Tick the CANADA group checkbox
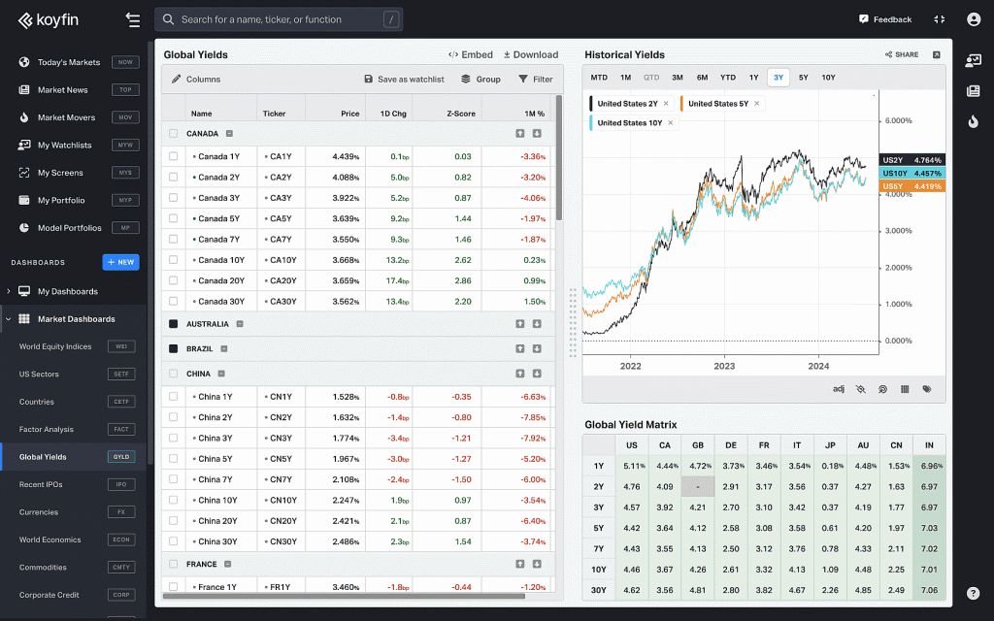 point(173,134)
